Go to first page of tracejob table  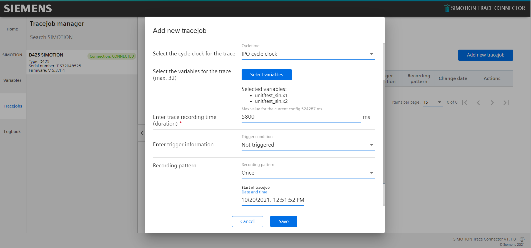(465, 103)
